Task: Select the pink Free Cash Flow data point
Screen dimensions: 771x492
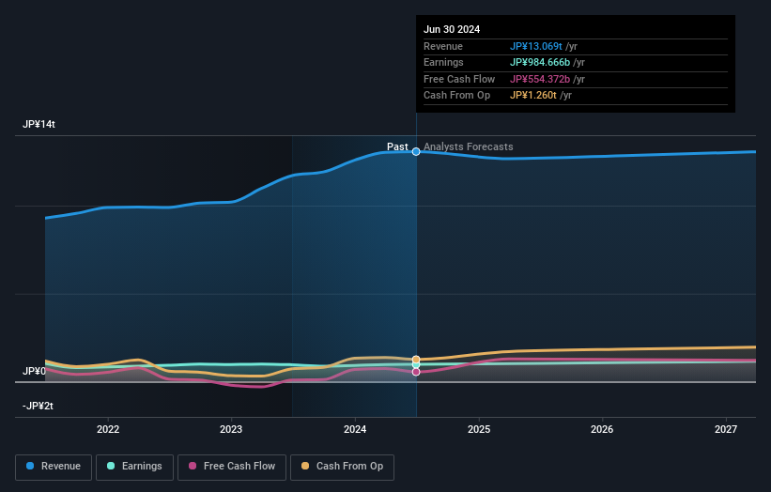Action: click(x=416, y=372)
